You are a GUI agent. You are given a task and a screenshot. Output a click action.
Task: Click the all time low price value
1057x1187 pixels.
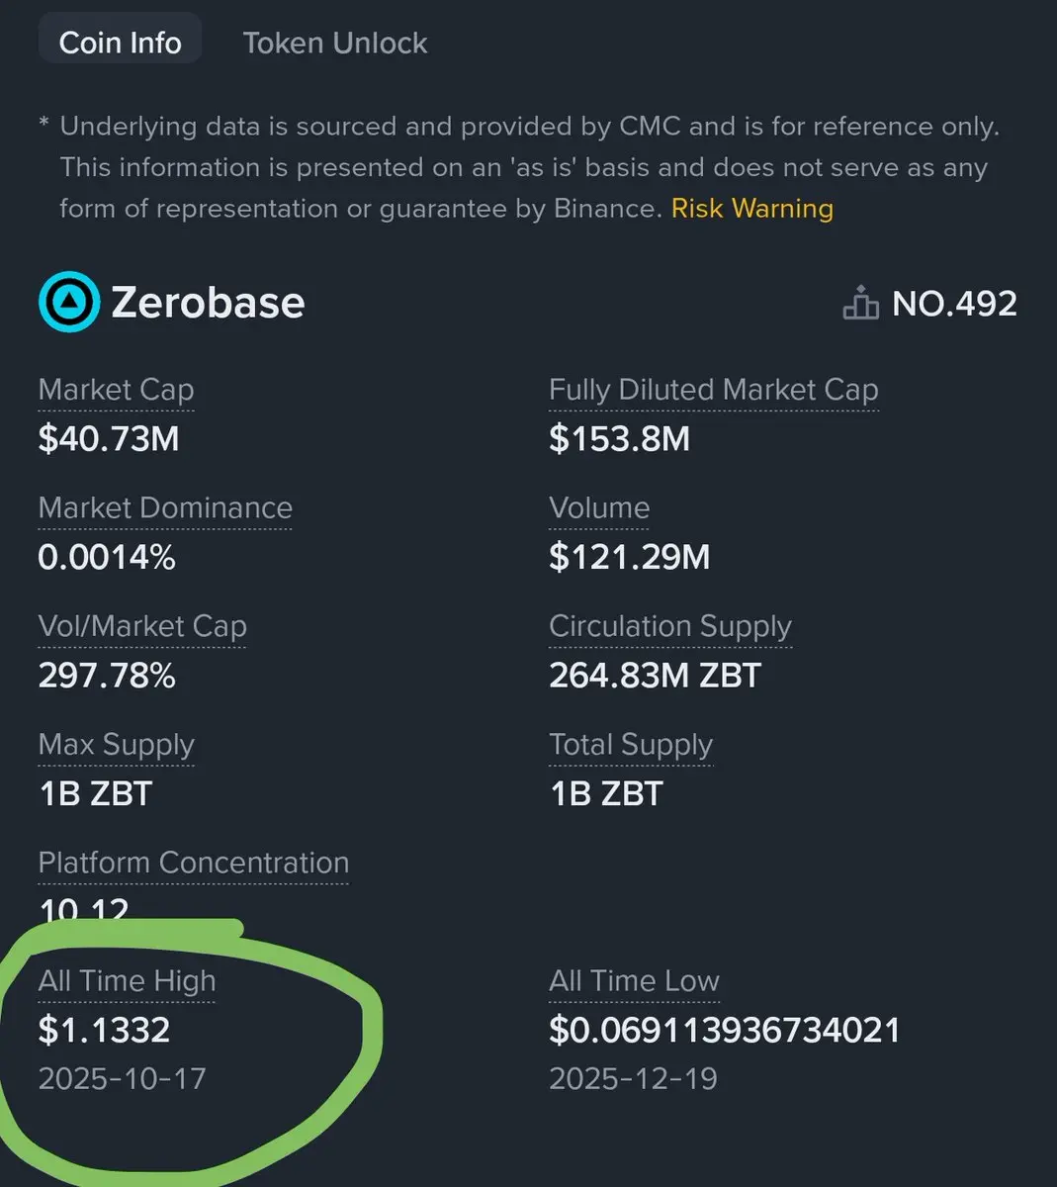724,1030
